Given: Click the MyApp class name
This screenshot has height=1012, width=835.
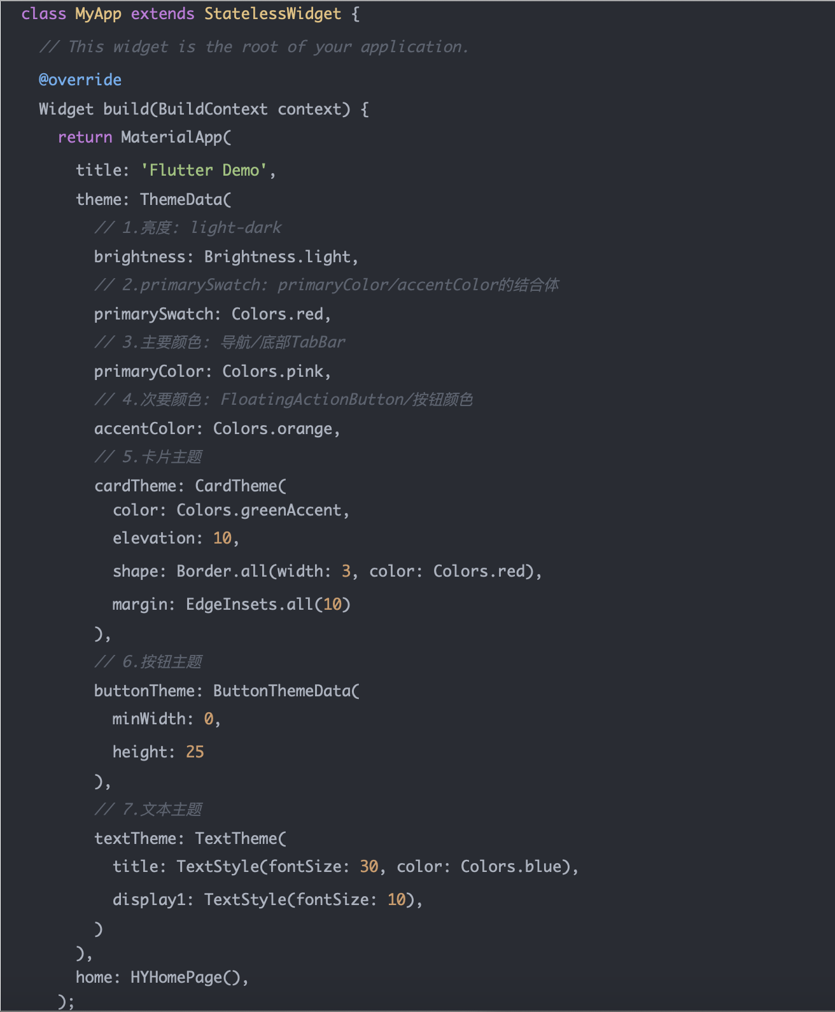Looking at the screenshot, I should (x=98, y=14).
